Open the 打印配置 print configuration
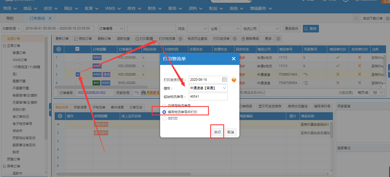The height and width of the screenshot is (177, 390). (144, 39)
